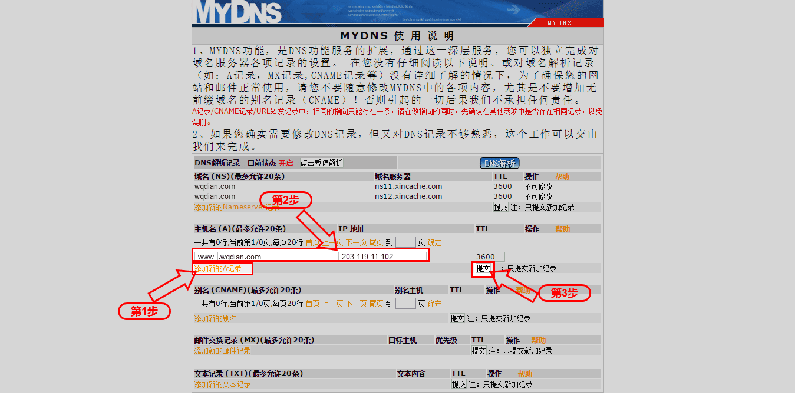This screenshot has width=795, height=393.
Task: Go to 首页 in the 别名(CNAME) section
Action: point(312,304)
